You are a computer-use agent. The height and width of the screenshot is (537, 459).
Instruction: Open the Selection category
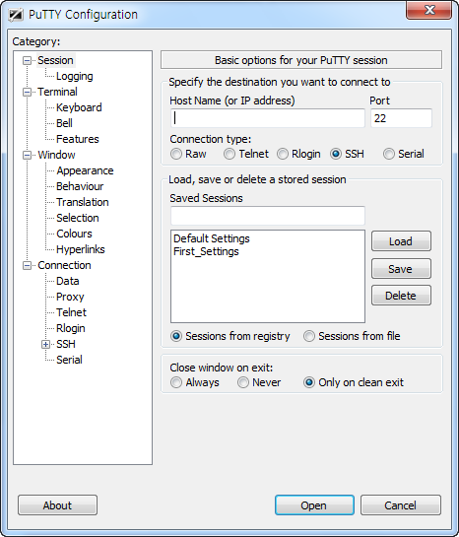(78, 218)
